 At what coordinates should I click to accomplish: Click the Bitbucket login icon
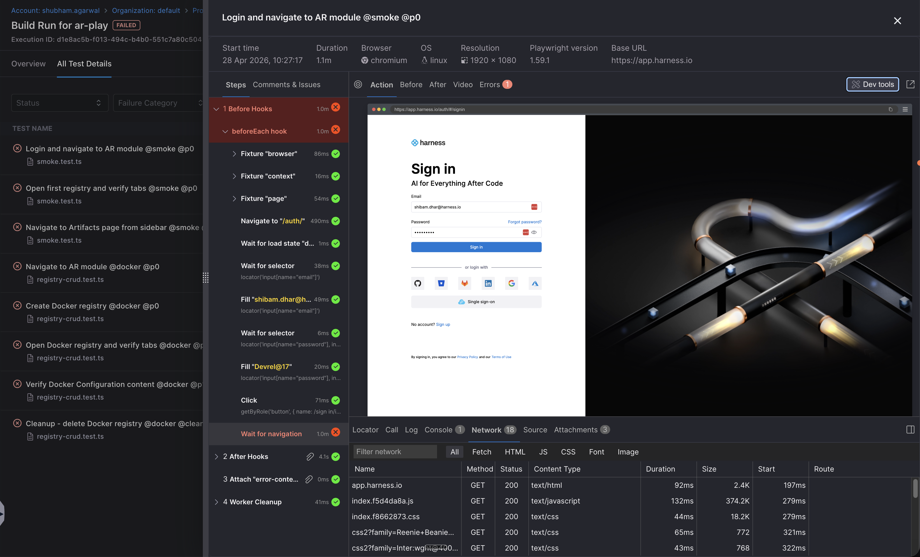[441, 283]
